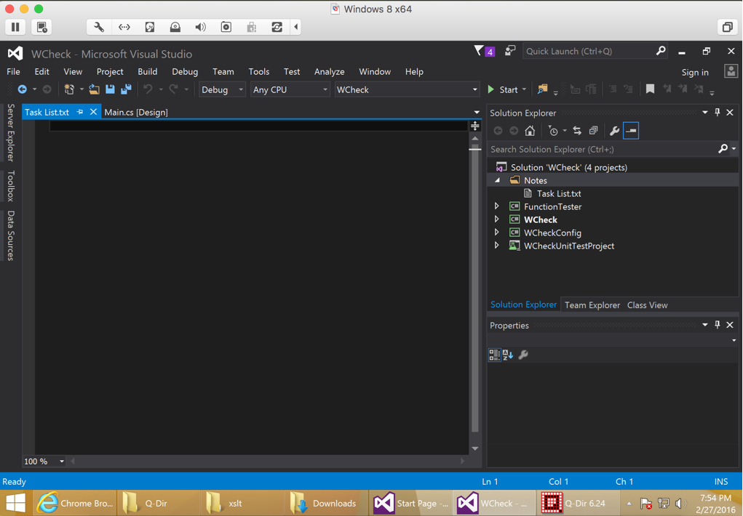The width and height of the screenshot is (743, 516).
Task: Open the Any CPU platform dropdown
Action: click(x=290, y=89)
